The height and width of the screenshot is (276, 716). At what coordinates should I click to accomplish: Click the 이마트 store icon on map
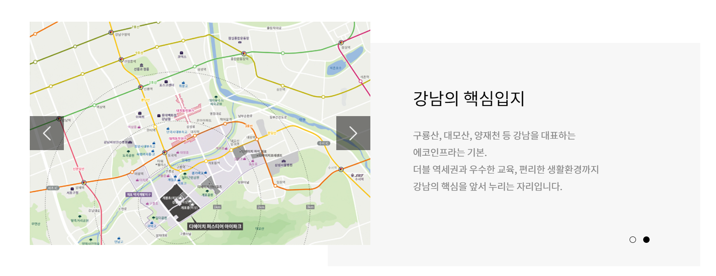click(x=140, y=113)
